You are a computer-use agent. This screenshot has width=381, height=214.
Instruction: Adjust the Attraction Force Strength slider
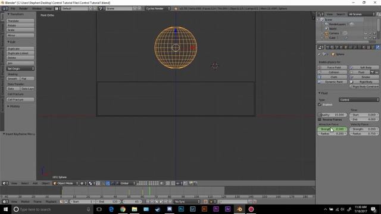coord(332,129)
